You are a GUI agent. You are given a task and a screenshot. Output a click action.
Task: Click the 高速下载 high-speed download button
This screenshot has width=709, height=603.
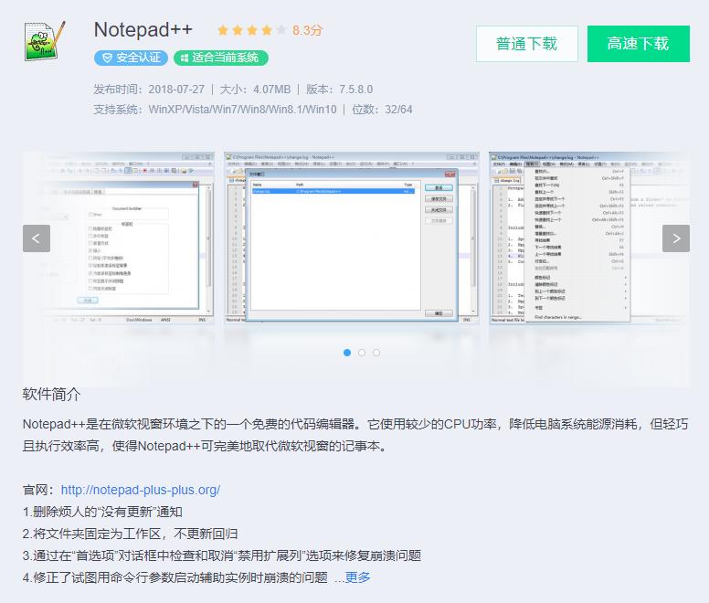click(x=638, y=44)
